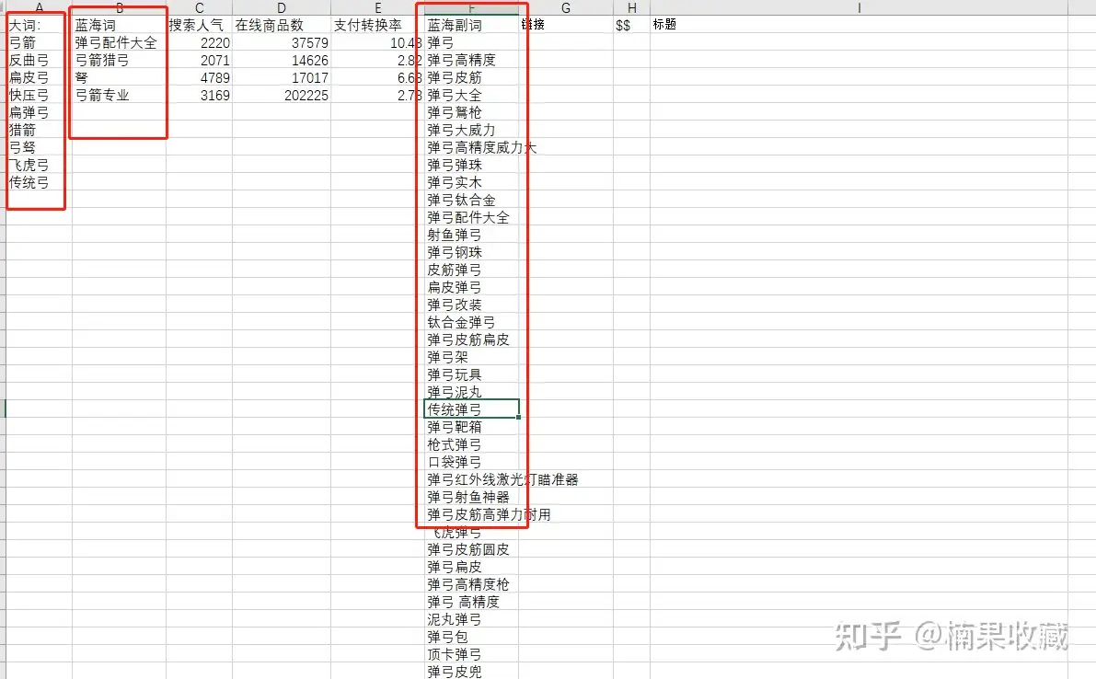The image size is (1096, 679).
Task: Click the search popularity value 2220
Action: [199, 42]
